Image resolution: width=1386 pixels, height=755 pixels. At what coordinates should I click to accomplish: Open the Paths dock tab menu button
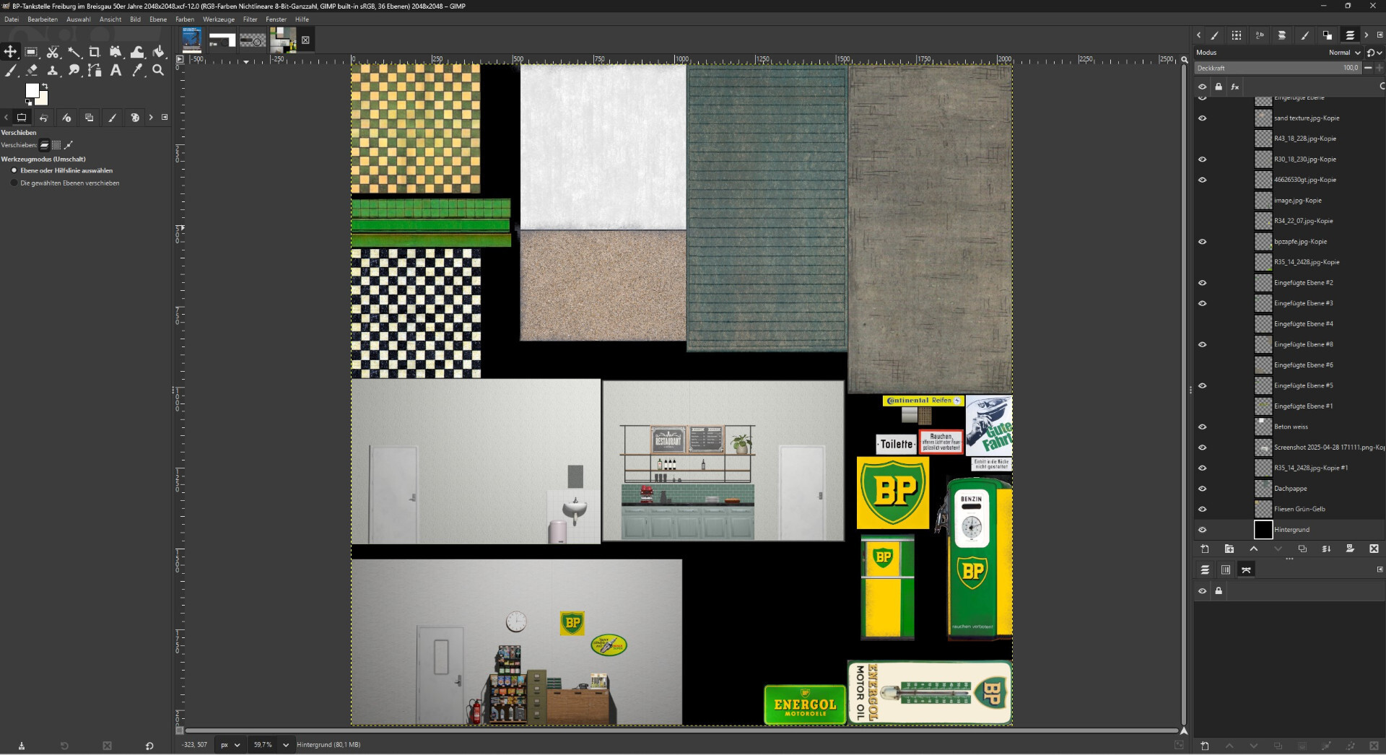(x=1380, y=569)
